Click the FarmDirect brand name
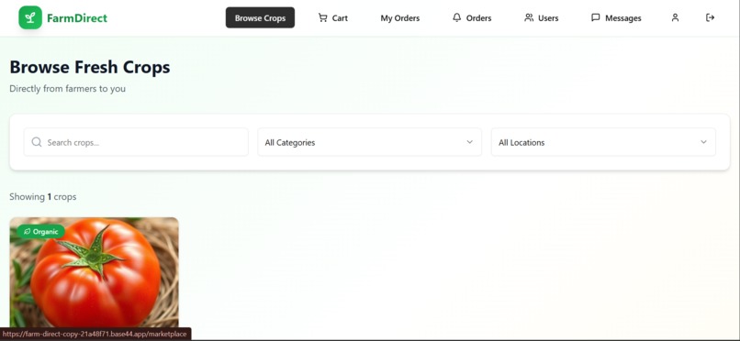 point(77,18)
